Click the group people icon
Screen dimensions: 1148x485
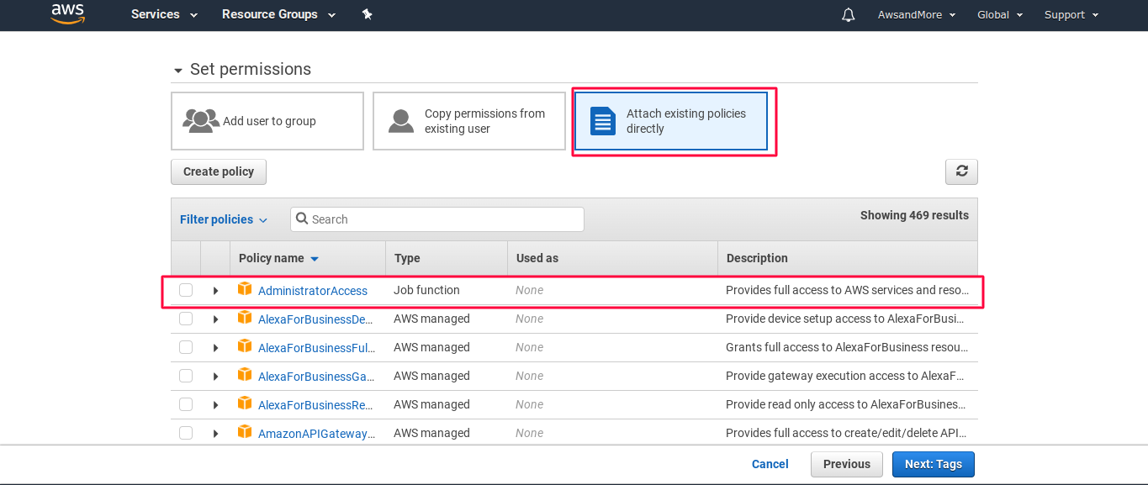tap(201, 121)
